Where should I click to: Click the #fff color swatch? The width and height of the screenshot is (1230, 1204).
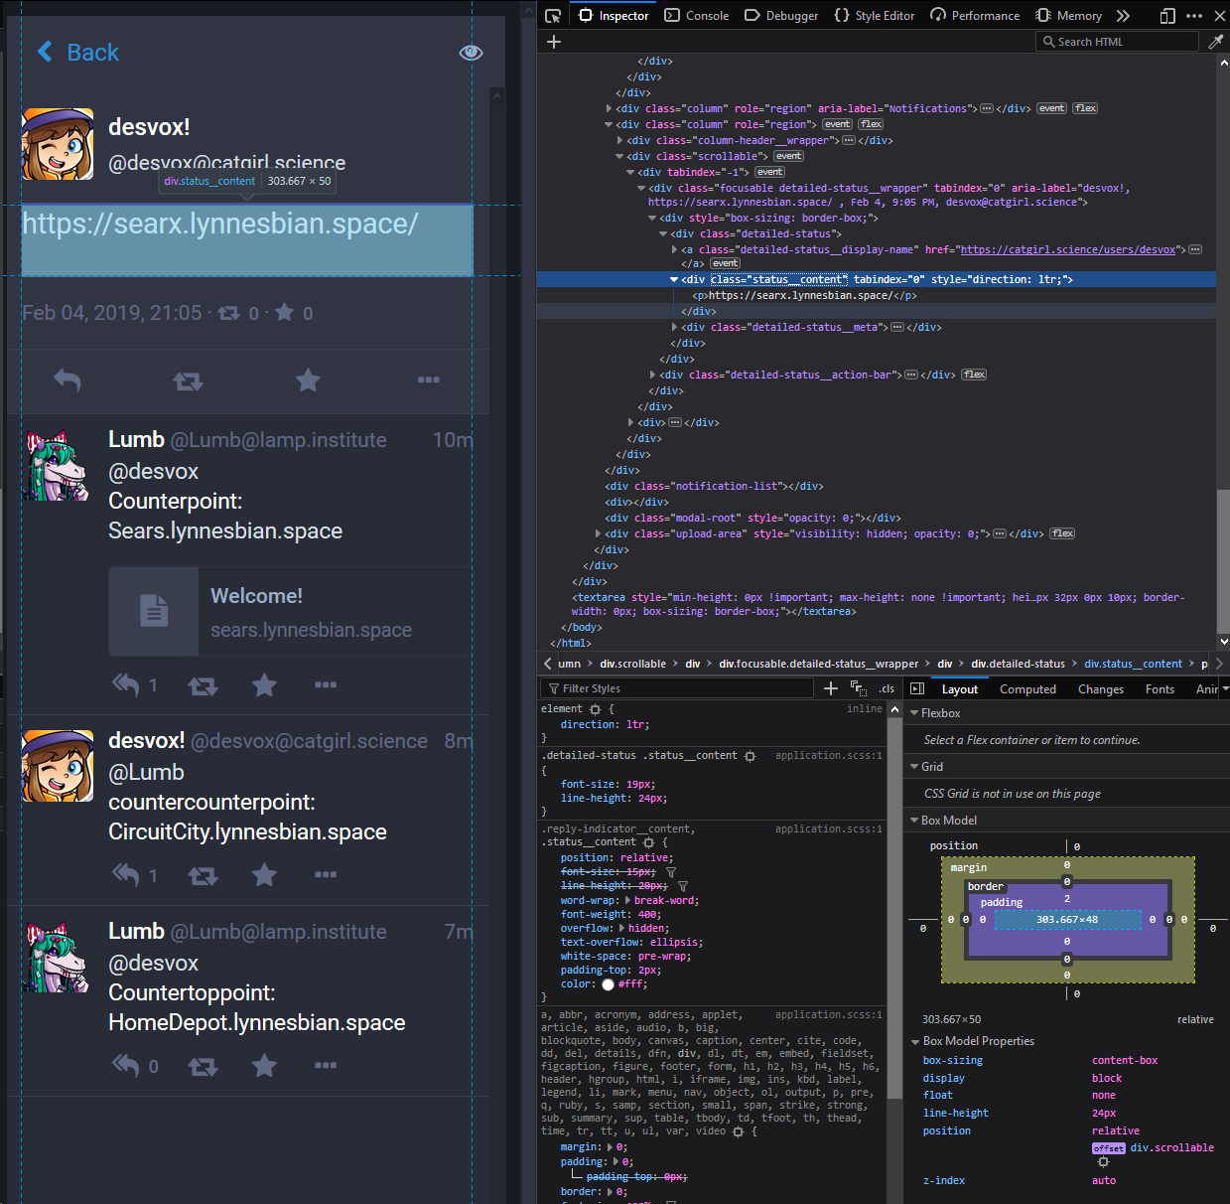pos(608,984)
